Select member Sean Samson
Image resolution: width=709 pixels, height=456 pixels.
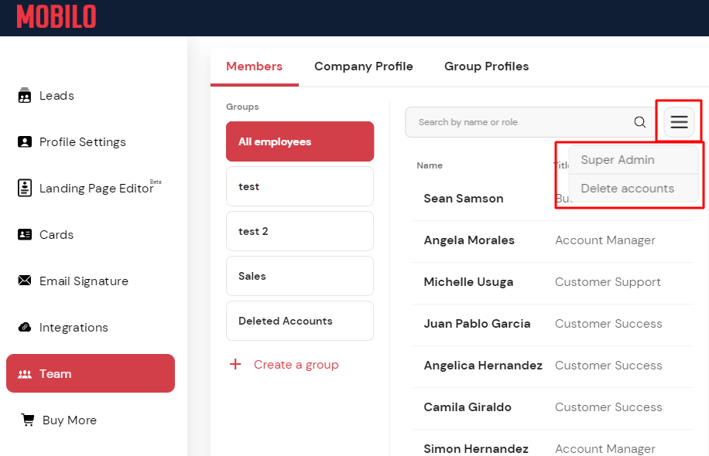[x=463, y=198]
